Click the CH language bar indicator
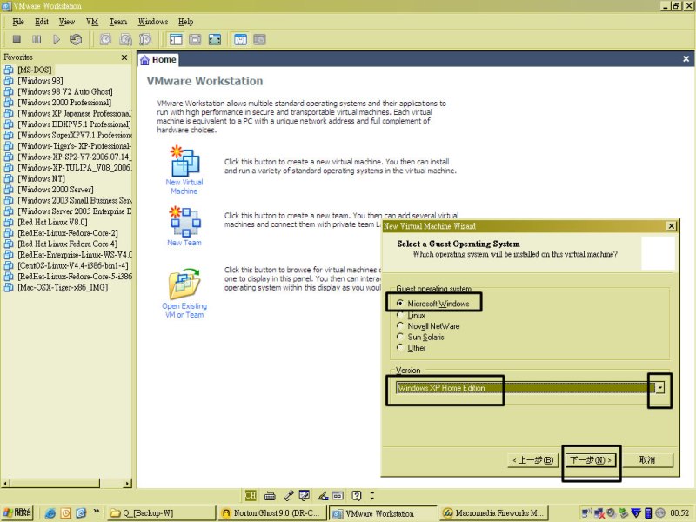This screenshot has width=696, height=522. 251,495
